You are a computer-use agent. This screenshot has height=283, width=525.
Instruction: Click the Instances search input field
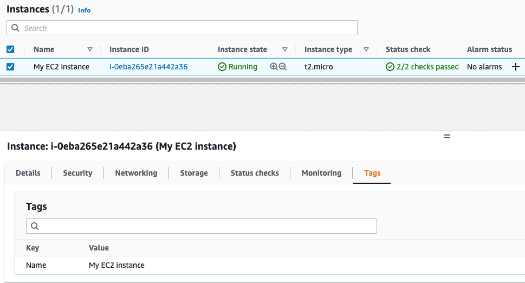182,28
